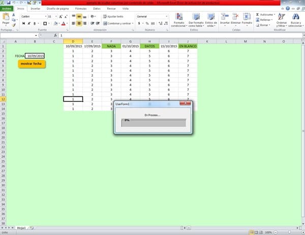Click the Borrar button
Viewport: 305px width, 235px height.
(x=263, y=25)
